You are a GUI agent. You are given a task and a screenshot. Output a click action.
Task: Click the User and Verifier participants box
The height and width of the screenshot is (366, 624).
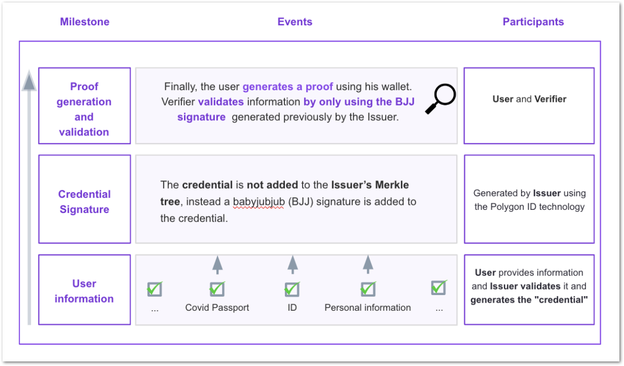[x=529, y=106]
